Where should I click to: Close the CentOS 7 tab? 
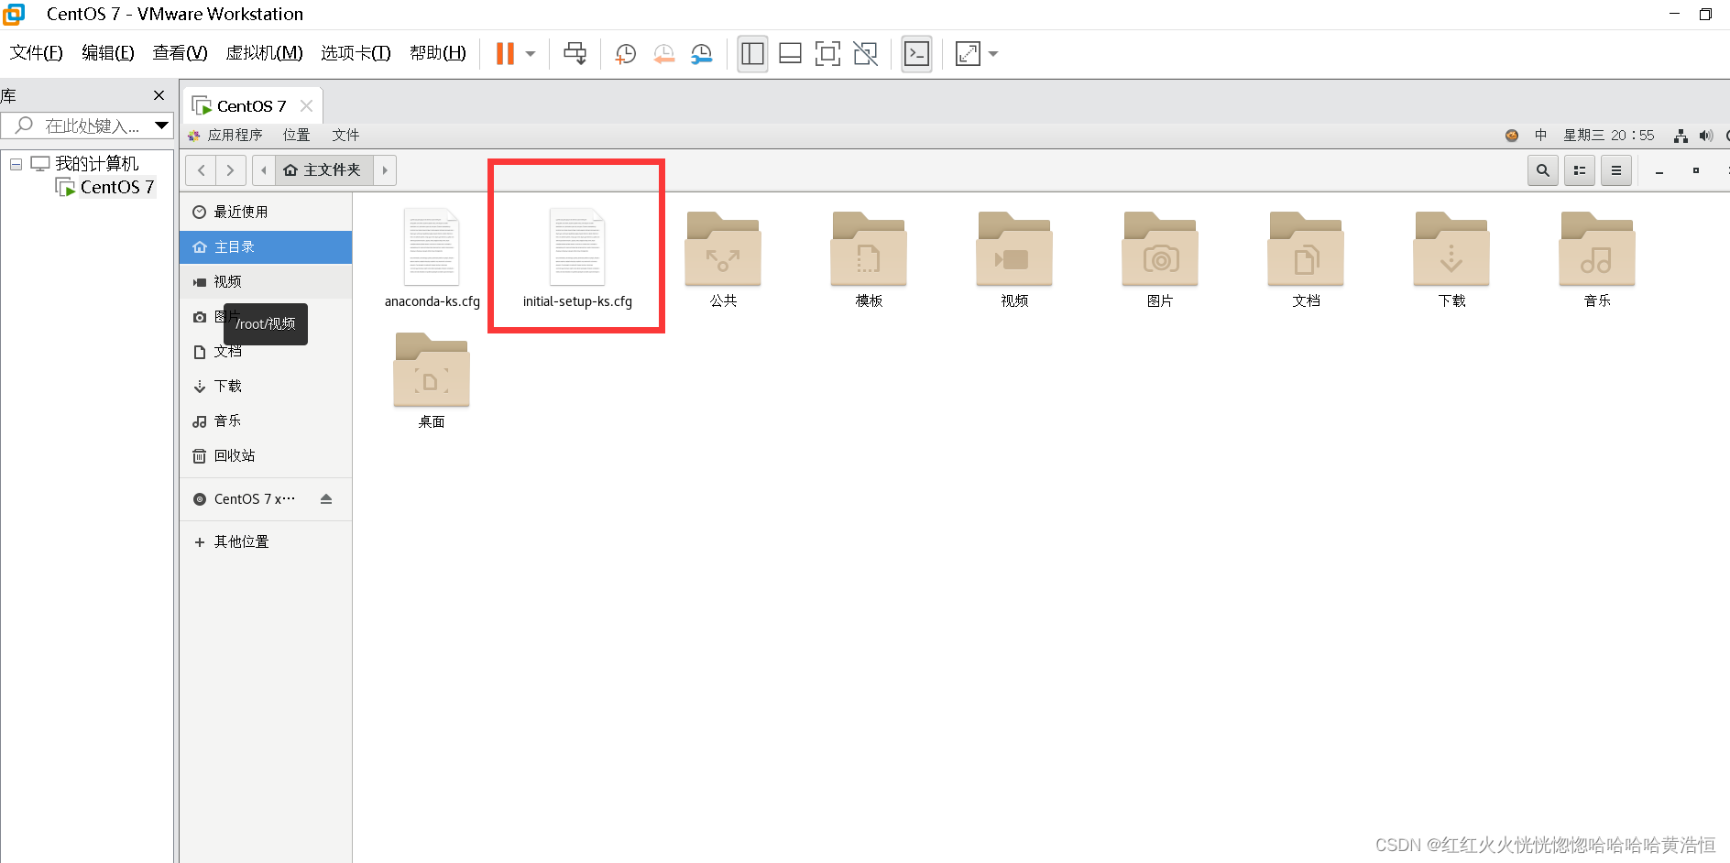(x=307, y=106)
